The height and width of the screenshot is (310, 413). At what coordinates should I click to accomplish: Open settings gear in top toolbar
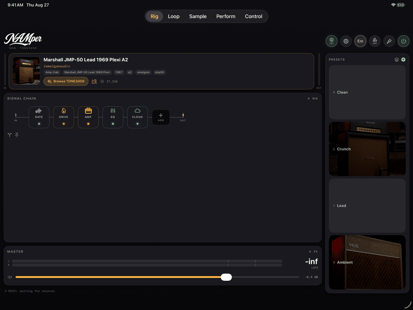346,41
